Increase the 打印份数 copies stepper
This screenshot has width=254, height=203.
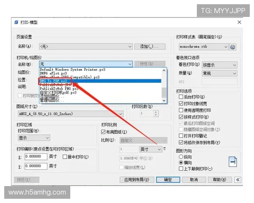pyautogui.click(x=156, y=112)
